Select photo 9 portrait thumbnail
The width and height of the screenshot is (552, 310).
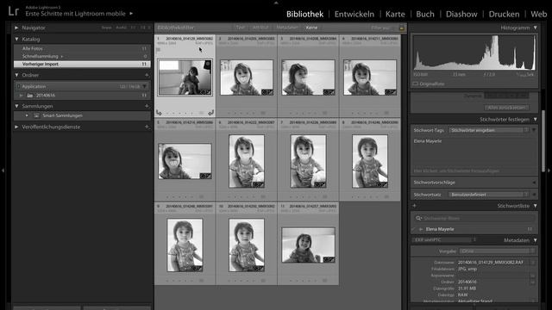coord(185,245)
